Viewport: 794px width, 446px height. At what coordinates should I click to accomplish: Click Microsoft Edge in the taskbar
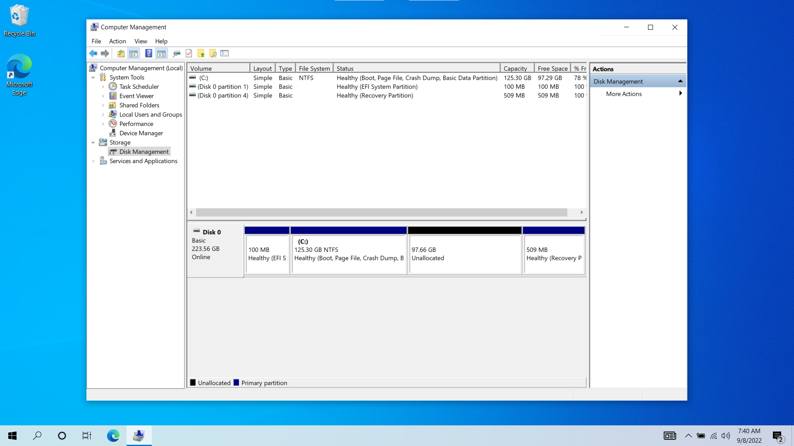[113, 435]
